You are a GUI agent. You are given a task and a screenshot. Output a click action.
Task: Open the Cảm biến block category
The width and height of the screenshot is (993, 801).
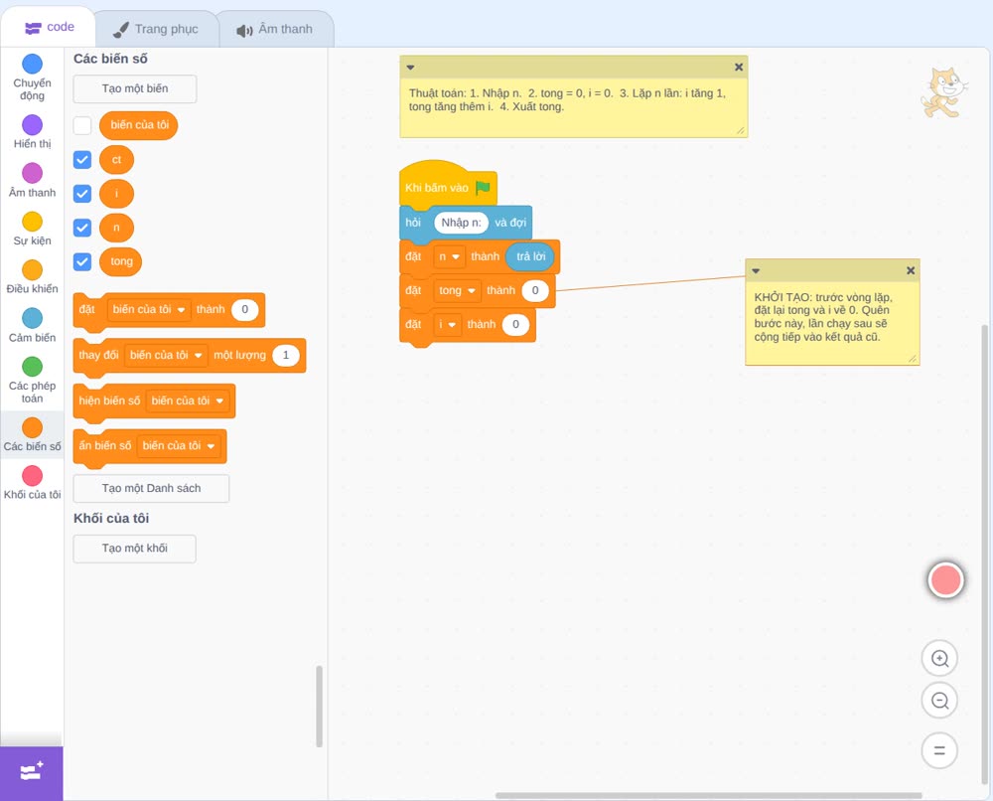[33, 326]
